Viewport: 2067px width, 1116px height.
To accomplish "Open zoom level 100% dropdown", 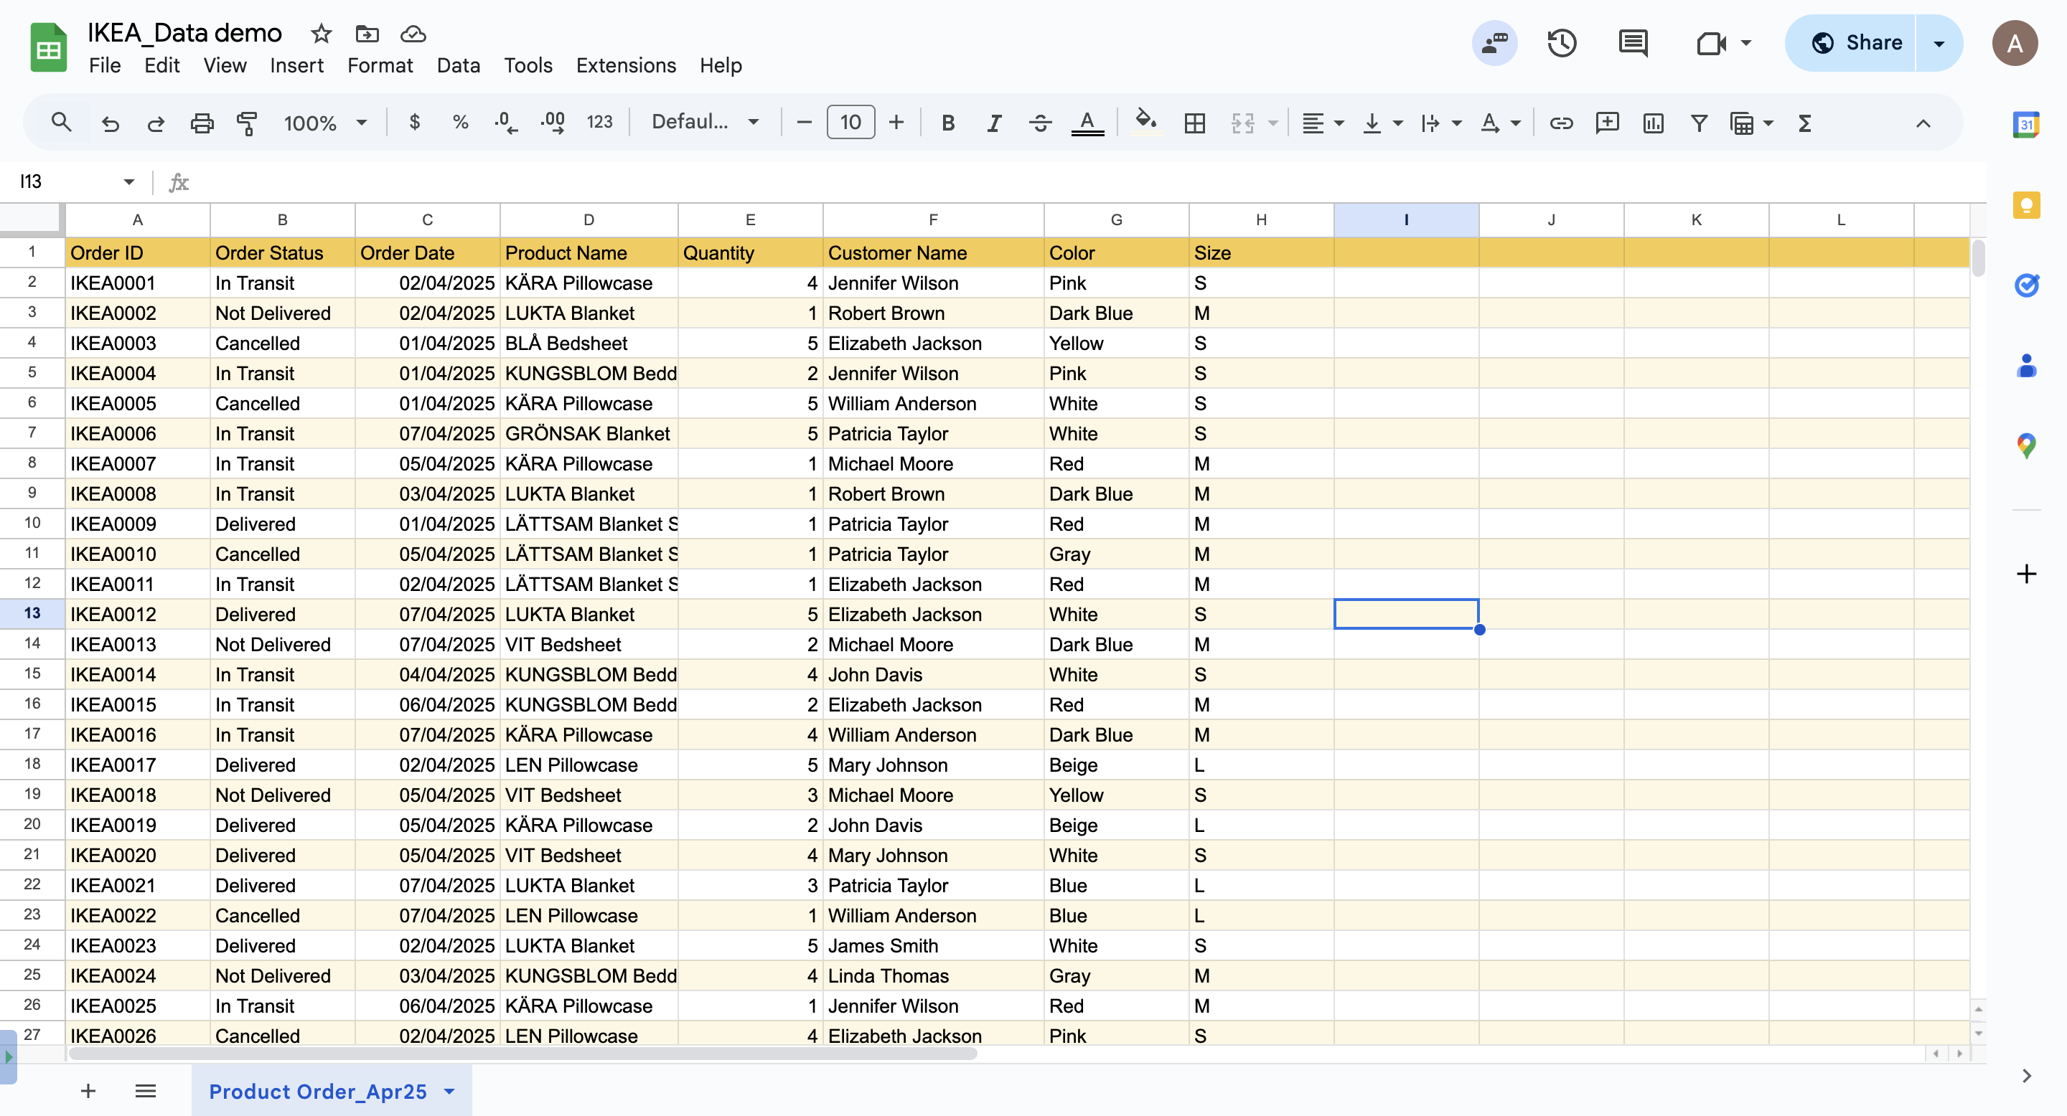I will pyautogui.click(x=325, y=123).
